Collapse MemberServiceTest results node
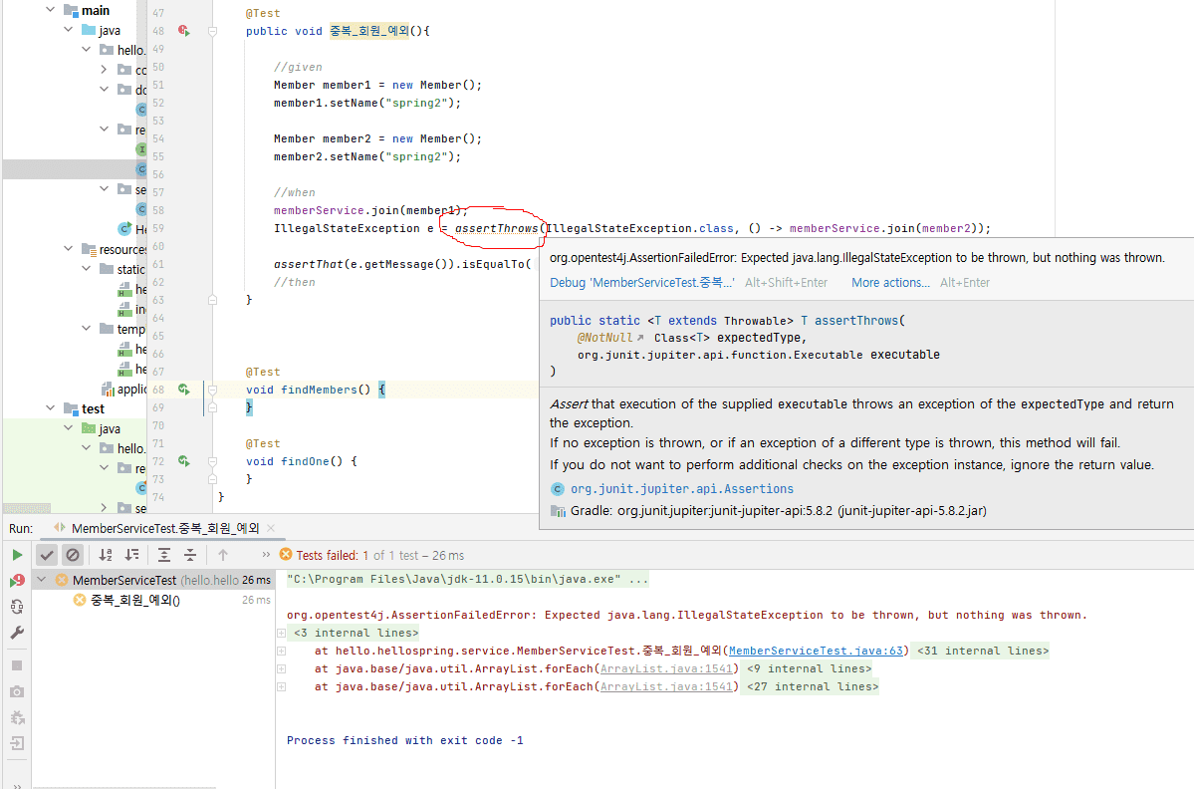1194x789 pixels. pyautogui.click(x=42, y=580)
